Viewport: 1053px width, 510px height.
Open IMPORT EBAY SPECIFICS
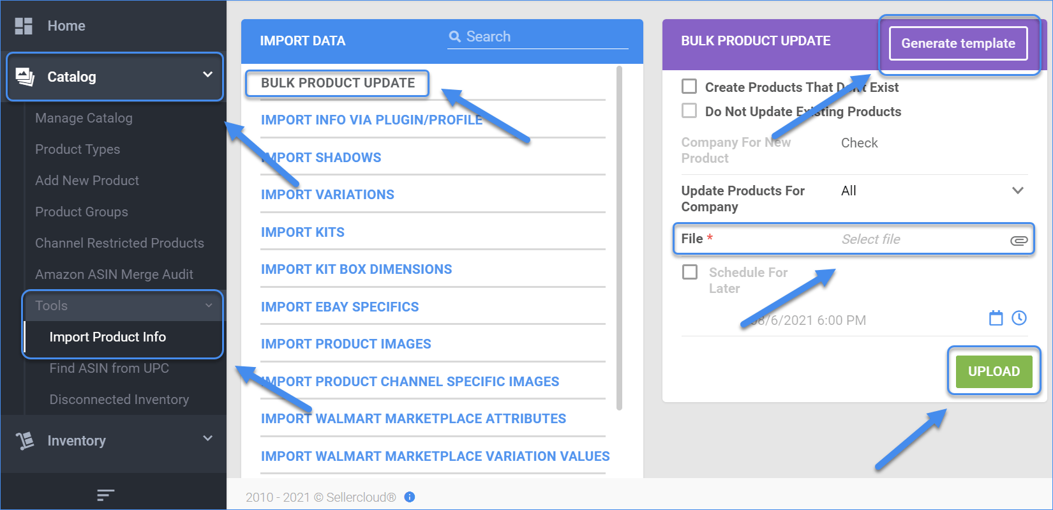coord(340,307)
